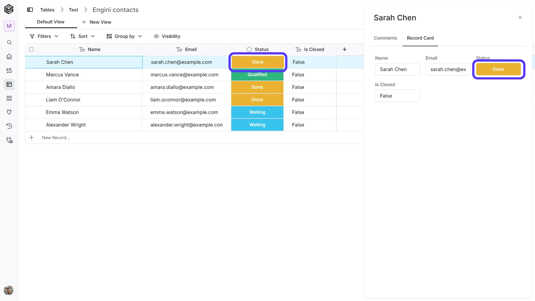Go to Test breadcrumb
The image size is (535, 301).
74,10
